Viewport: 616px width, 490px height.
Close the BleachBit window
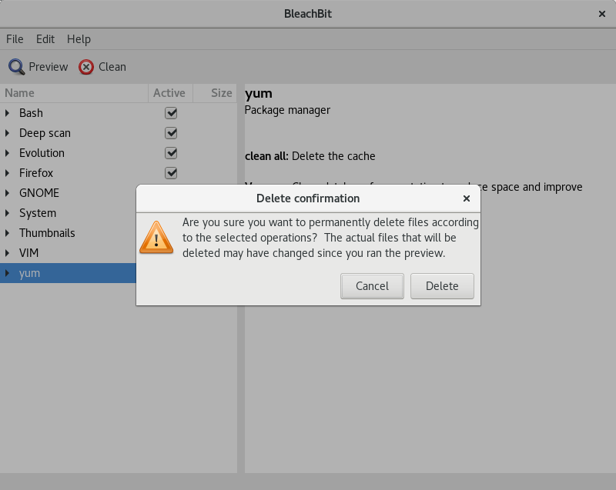pyautogui.click(x=602, y=14)
